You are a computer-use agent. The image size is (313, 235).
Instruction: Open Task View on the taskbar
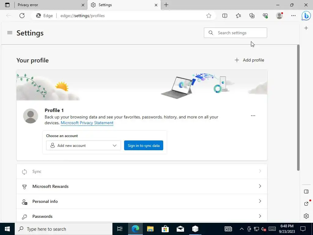[x=120, y=229]
